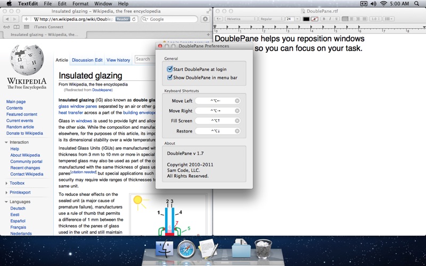The width and height of the screenshot is (426, 266).
Task: Open Spotlight search in menu bar
Action: [x=416, y=4]
